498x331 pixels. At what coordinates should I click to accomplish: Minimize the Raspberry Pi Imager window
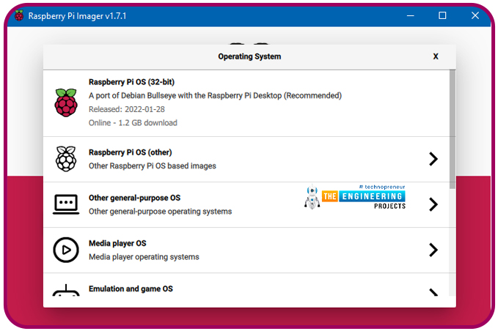(x=410, y=15)
